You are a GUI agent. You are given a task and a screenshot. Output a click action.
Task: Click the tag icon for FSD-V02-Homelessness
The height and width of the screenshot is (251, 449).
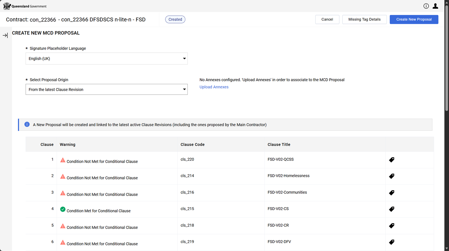(391, 176)
